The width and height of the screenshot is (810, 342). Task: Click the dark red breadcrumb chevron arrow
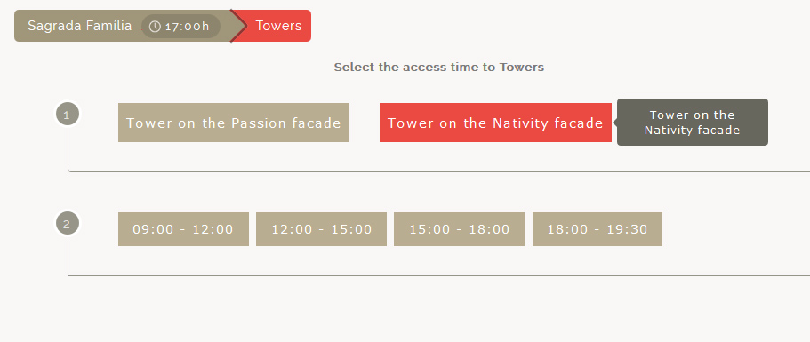(x=237, y=26)
